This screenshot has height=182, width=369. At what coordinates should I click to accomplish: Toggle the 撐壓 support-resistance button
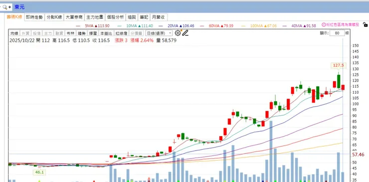pos(93,33)
